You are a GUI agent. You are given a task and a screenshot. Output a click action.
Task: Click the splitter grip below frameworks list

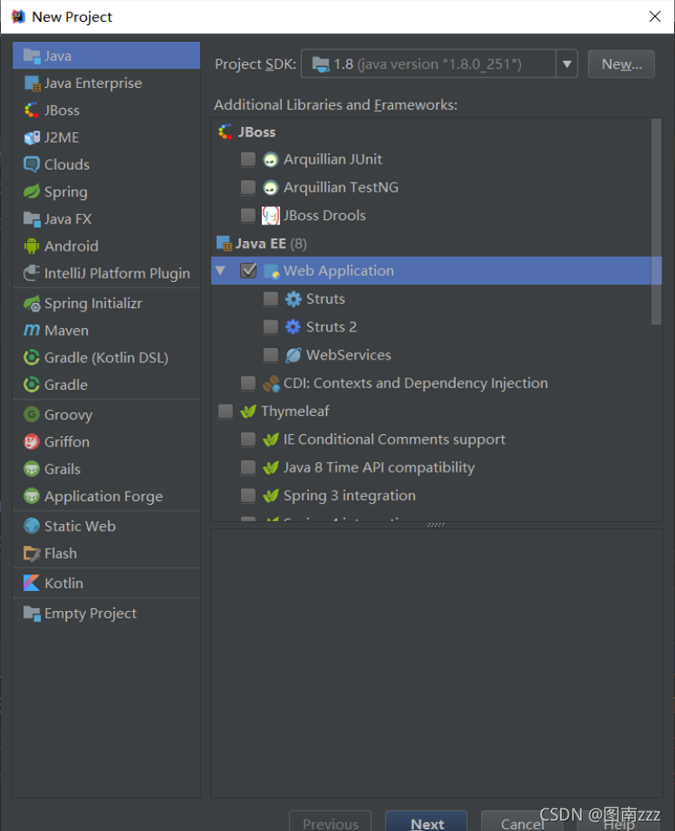pos(436,526)
